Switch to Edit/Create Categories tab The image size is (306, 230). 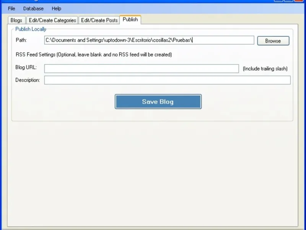point(52,20)
